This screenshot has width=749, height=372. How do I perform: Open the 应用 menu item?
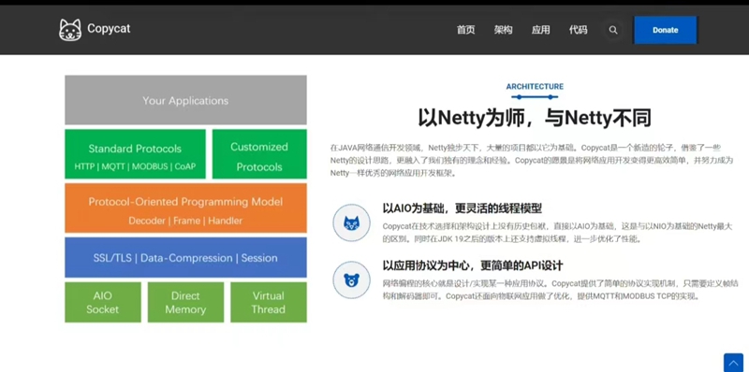tap(541, 30)
